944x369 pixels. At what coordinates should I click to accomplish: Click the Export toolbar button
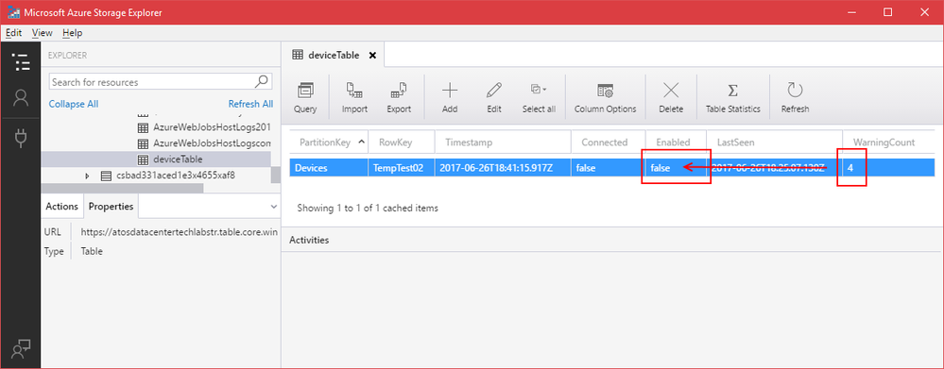399,98
